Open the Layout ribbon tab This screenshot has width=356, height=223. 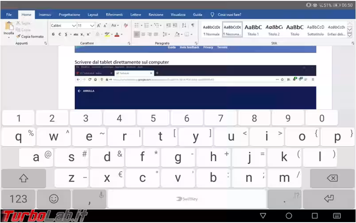[93, 15]
